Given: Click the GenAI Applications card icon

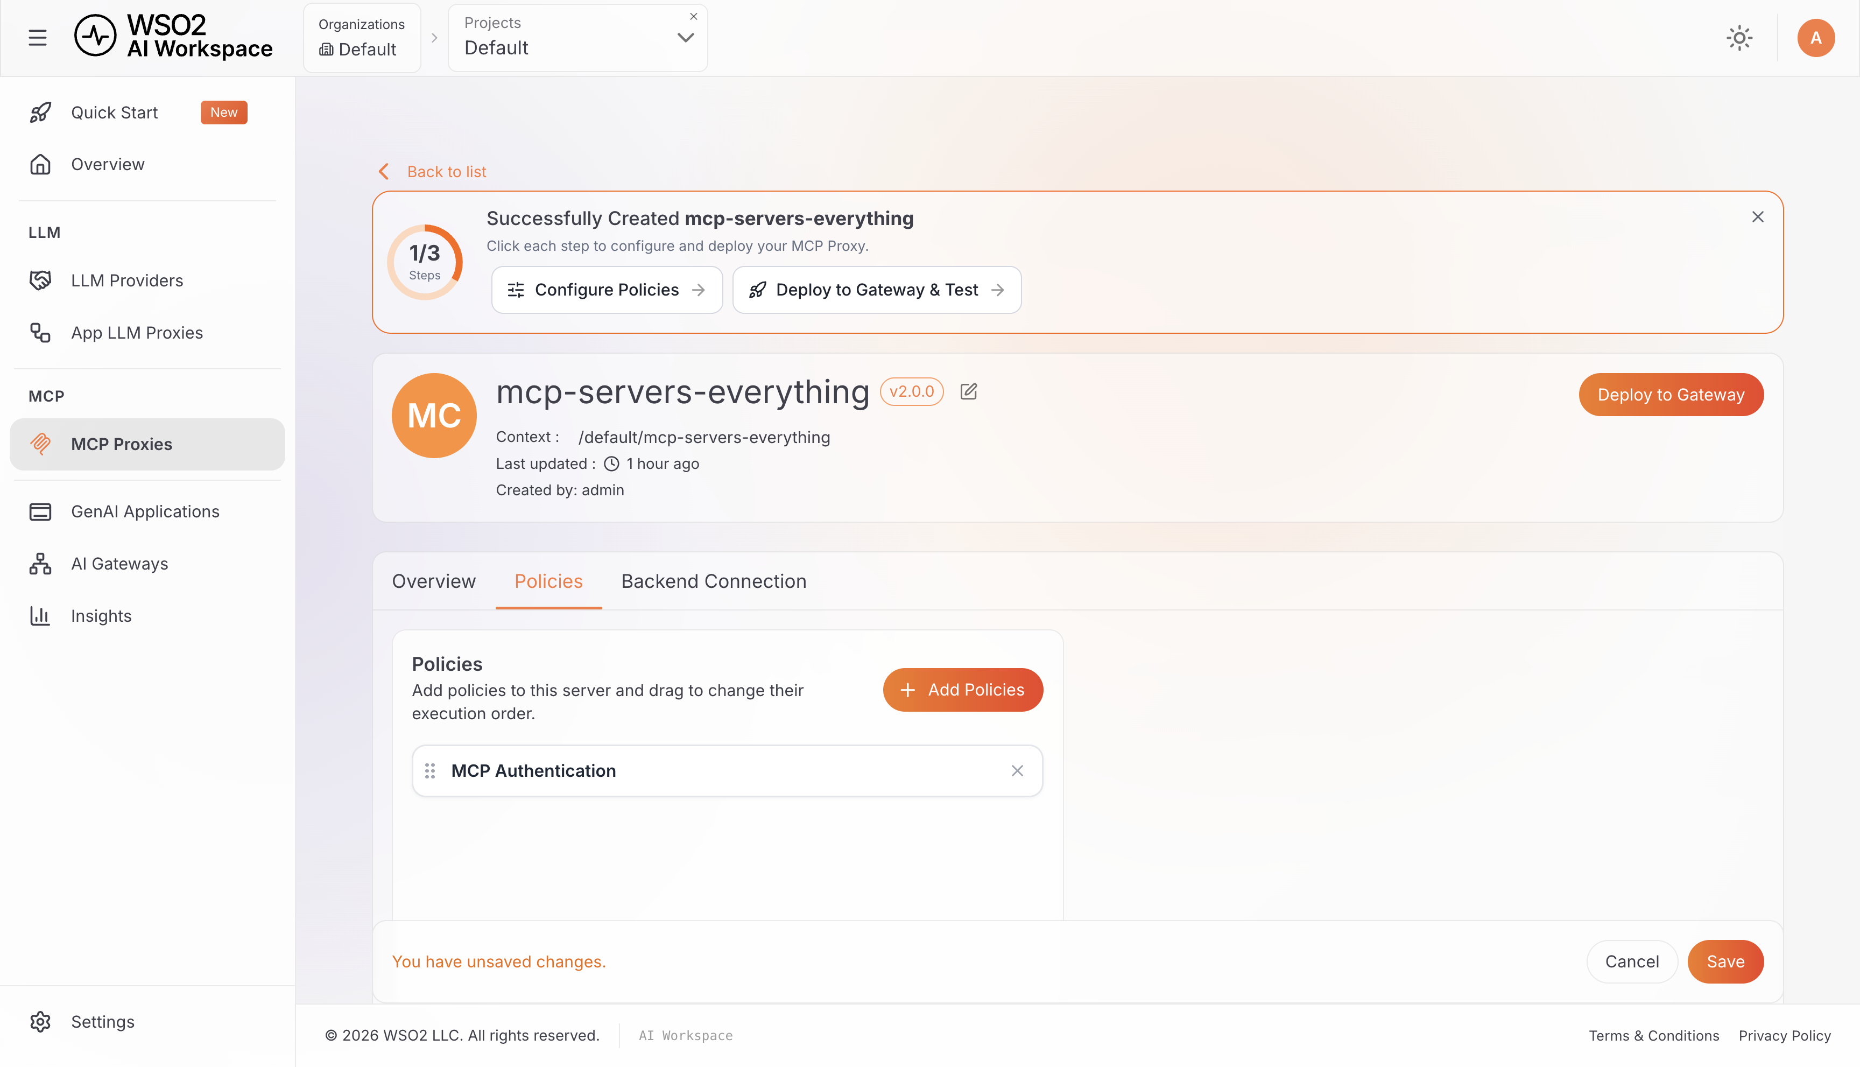Looking at the screenshot, I should tap(40, 511).
